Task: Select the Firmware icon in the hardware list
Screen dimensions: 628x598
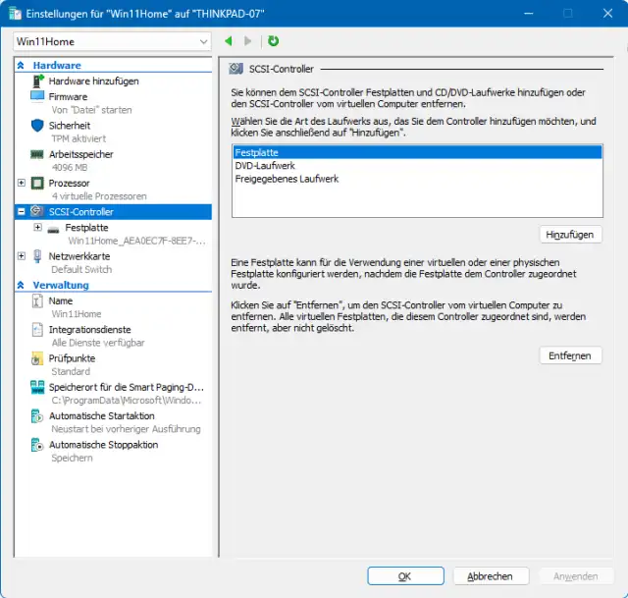Action: pyautogui.click(x=37, y=97)
